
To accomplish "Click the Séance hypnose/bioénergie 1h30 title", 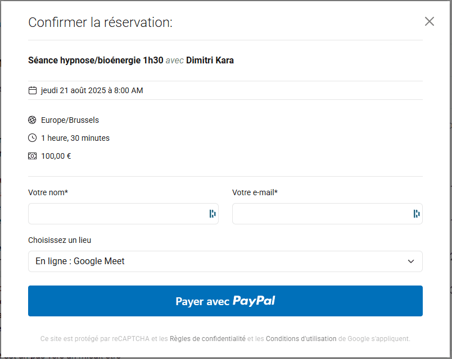I will 96,61.
